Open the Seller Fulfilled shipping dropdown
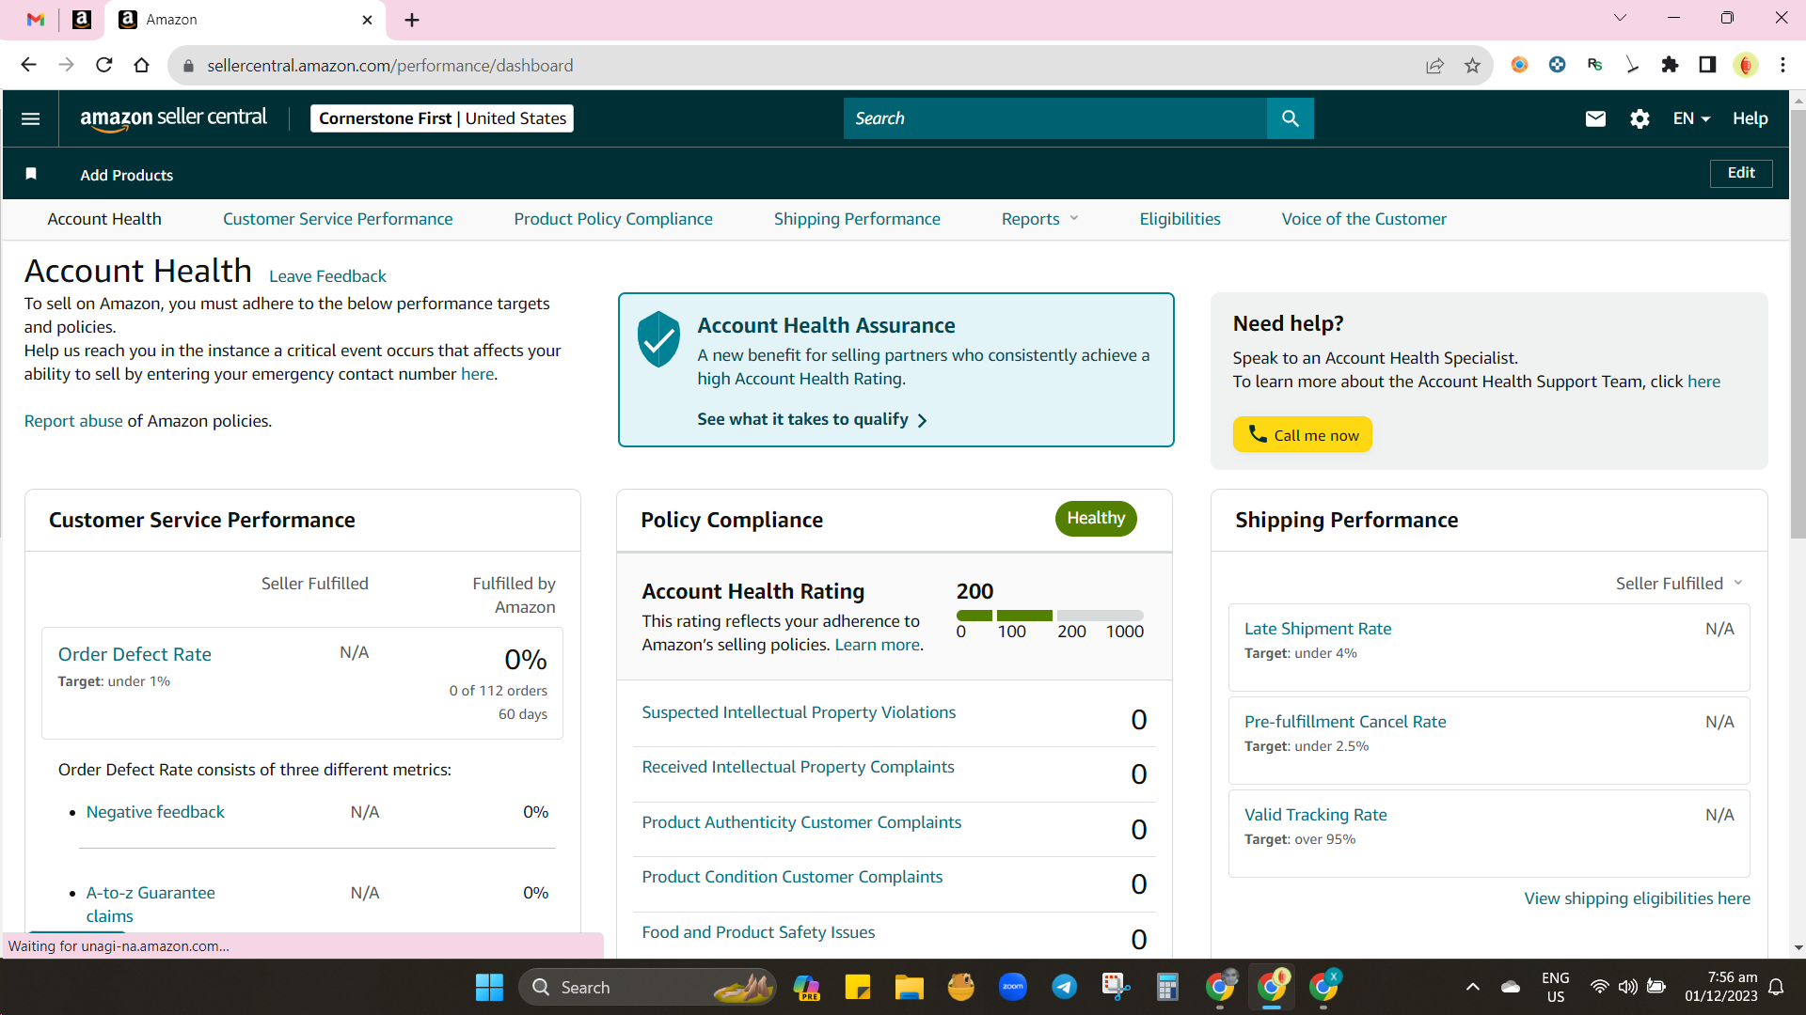 pos(1679,584)
